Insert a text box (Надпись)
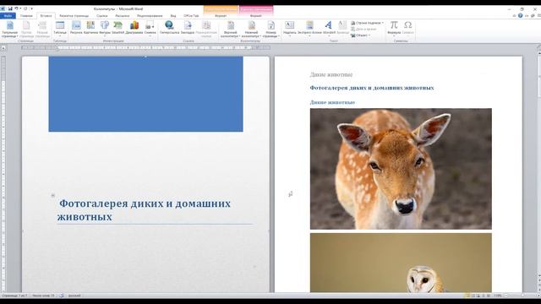 point(289,28)
